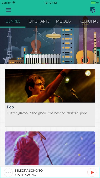
Task: Open the Pop genre singer photo
Action: pyautogui.click(x=50, y=86)
